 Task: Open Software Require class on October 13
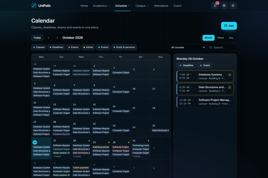click(62, 109)
